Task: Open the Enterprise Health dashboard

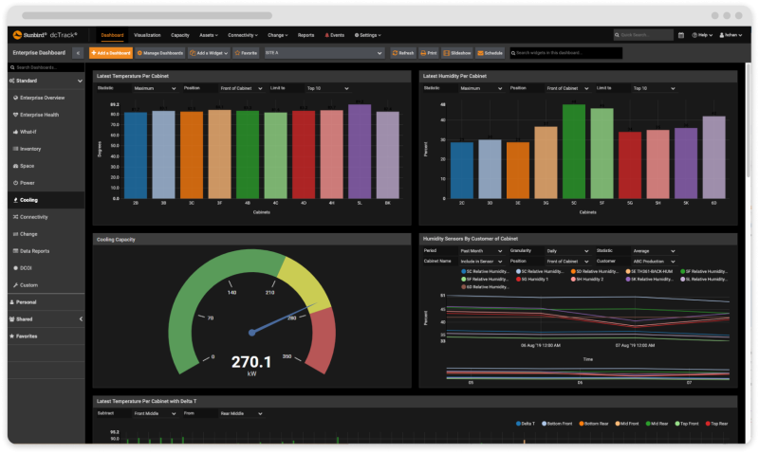Action: click(x=39, y=115)
